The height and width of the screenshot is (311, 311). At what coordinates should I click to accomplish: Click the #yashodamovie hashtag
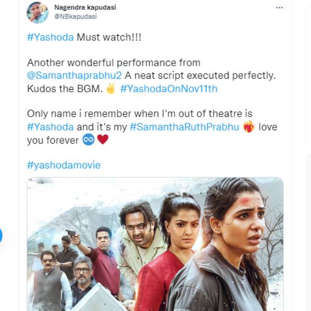(64, 165)
